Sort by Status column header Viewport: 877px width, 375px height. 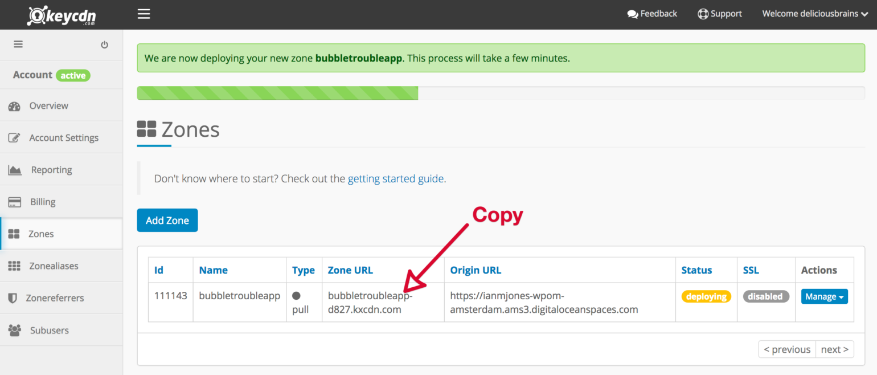[x=696, y=270]
